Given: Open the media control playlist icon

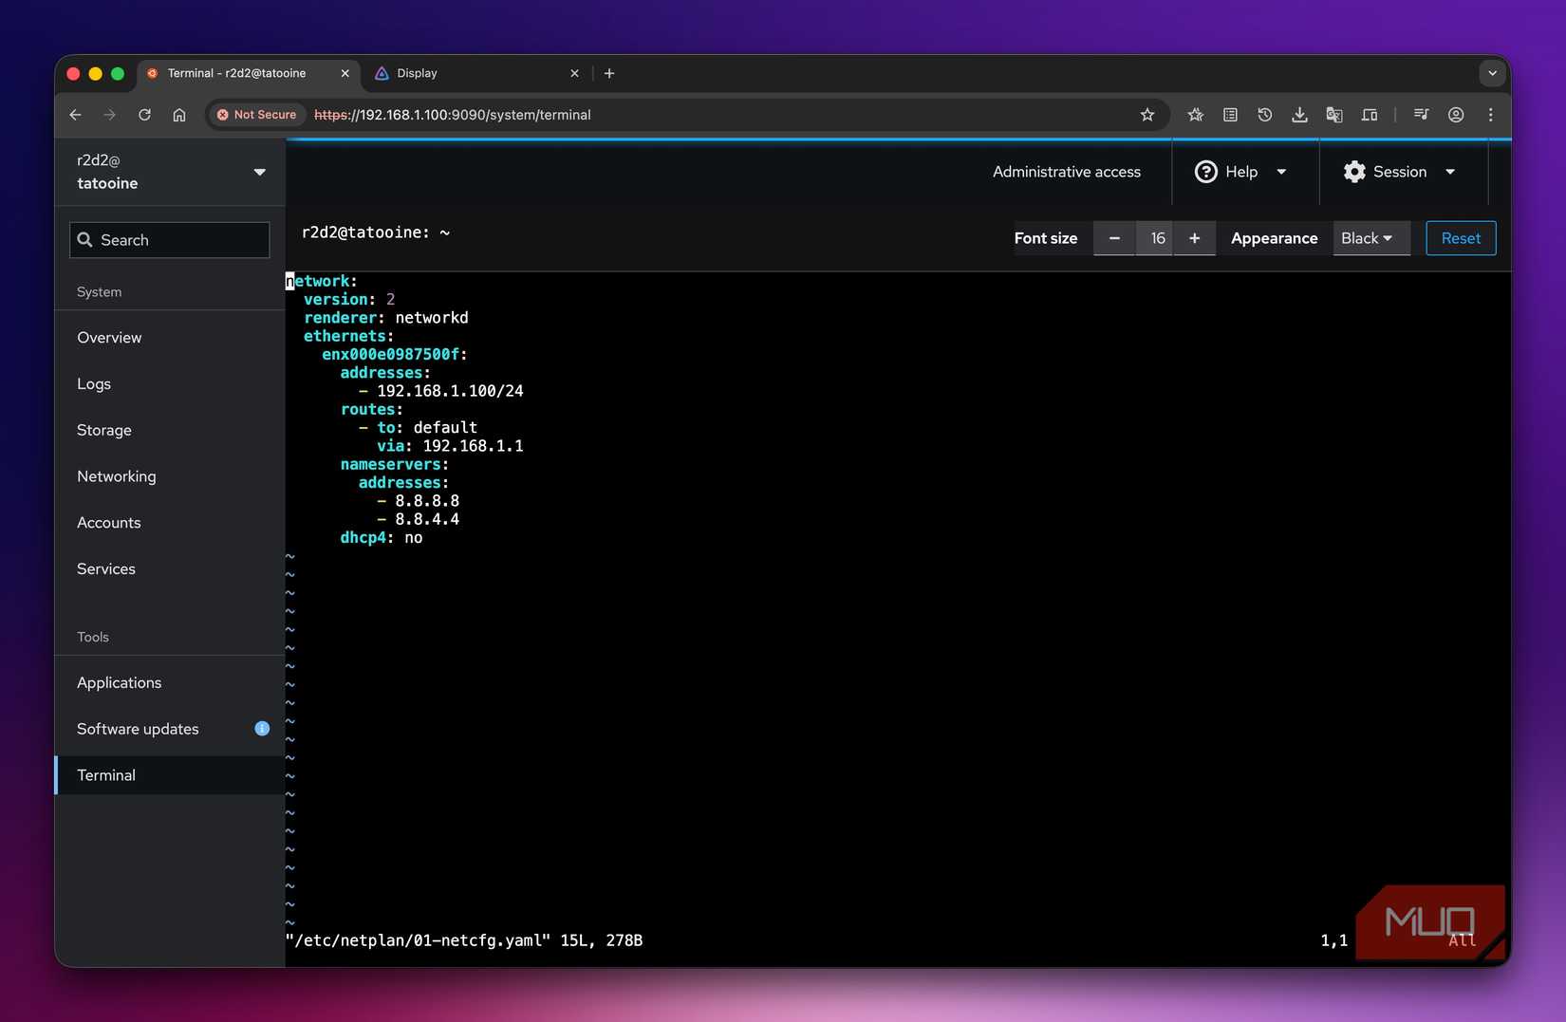Looking at the screenshot, I should [x=1421, y=115].
